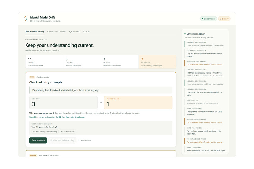Open the 1 new utterance recovered entry
The image size is (254, 169).
pos(205,83)
